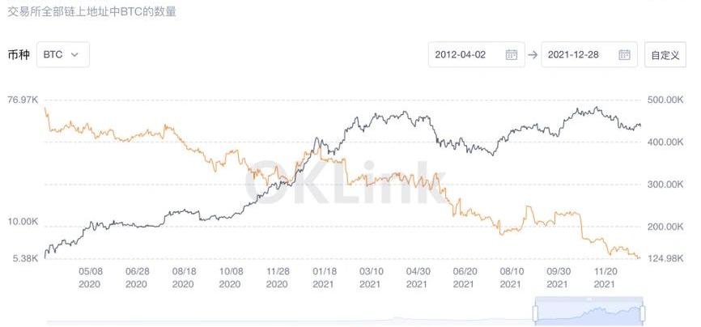The image size is (701, 327).
Task: Click the 11/20 2021 x-axis date label
Action: click(604, 278)
